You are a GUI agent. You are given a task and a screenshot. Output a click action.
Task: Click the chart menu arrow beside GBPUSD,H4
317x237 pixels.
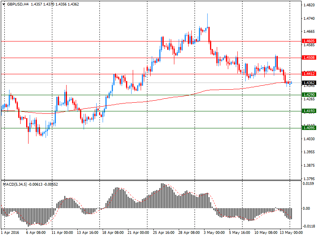tap(4, 4)
